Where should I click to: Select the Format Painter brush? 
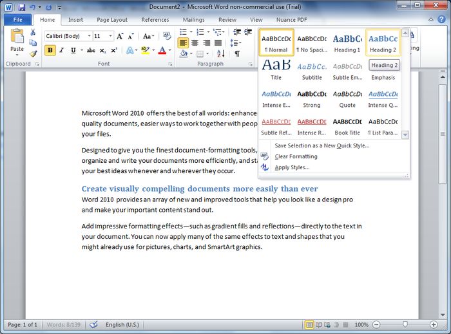click(33, 53)
